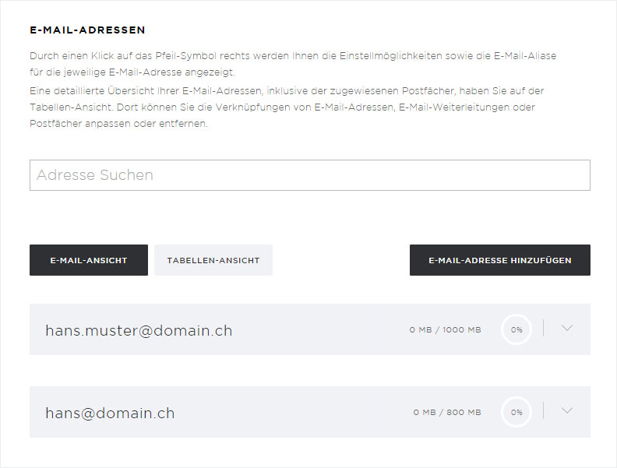Switch to the E-Mail-Ansicht view
The height and width of the screenshot is (468, 617).
pos(89,260)
